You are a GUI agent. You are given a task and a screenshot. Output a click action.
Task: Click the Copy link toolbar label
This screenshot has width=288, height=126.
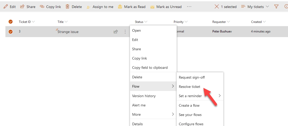coord(53,7)
